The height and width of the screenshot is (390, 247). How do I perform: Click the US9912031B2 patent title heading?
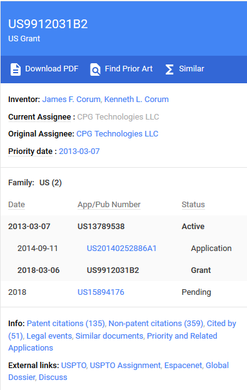pyautogui.click(x=48, y=24)
